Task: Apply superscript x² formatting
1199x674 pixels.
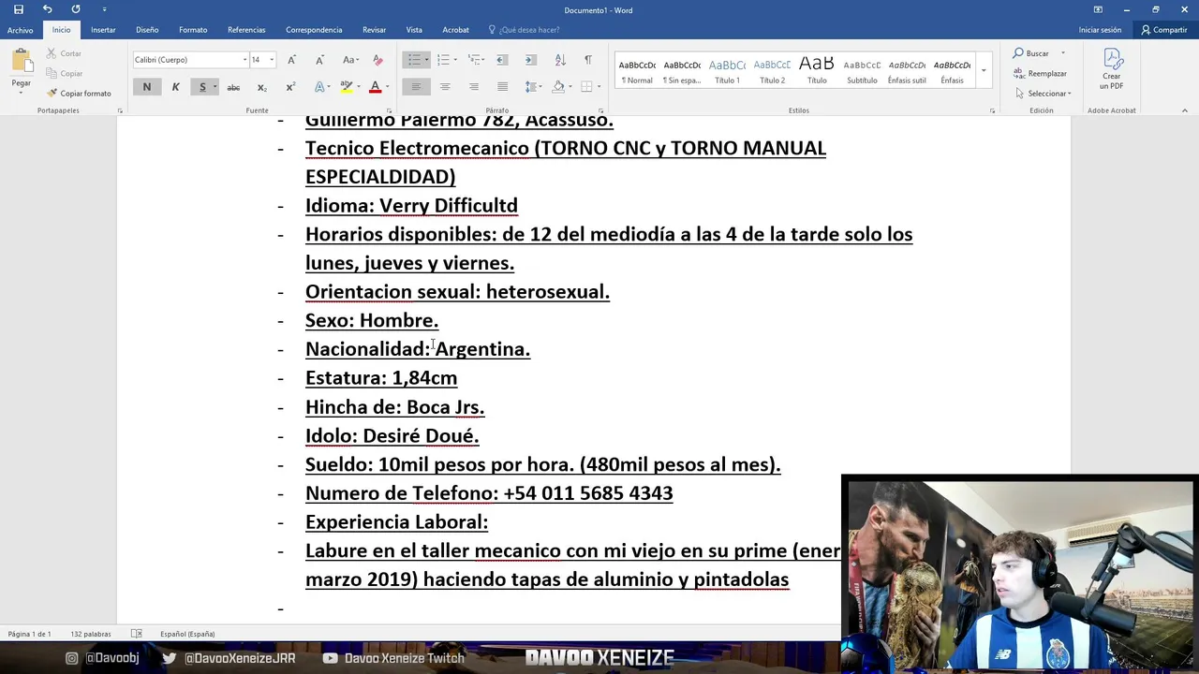Action: coord(290,87)
